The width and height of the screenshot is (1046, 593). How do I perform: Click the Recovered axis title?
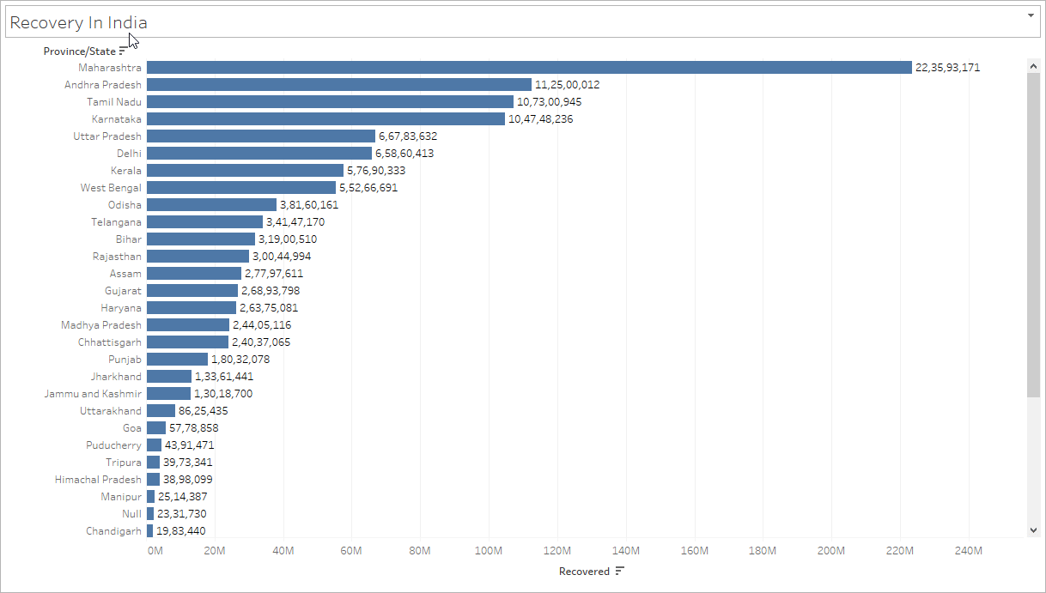pyautogui.click(x=583, y=571)
